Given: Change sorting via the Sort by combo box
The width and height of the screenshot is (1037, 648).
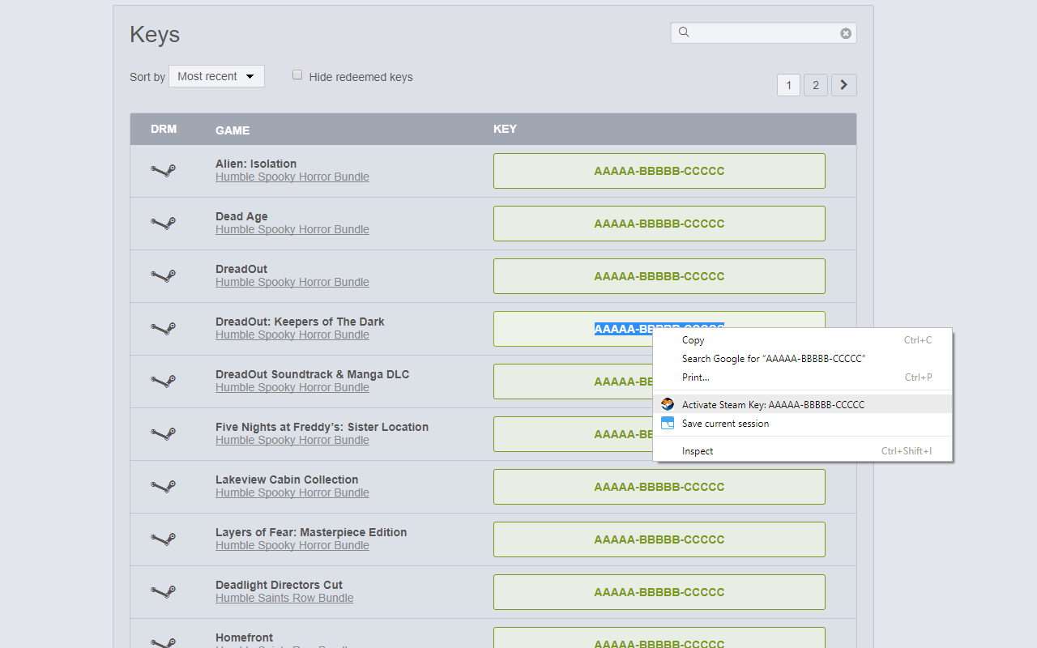Looking at the screenshot, I should tap(216, 75).
